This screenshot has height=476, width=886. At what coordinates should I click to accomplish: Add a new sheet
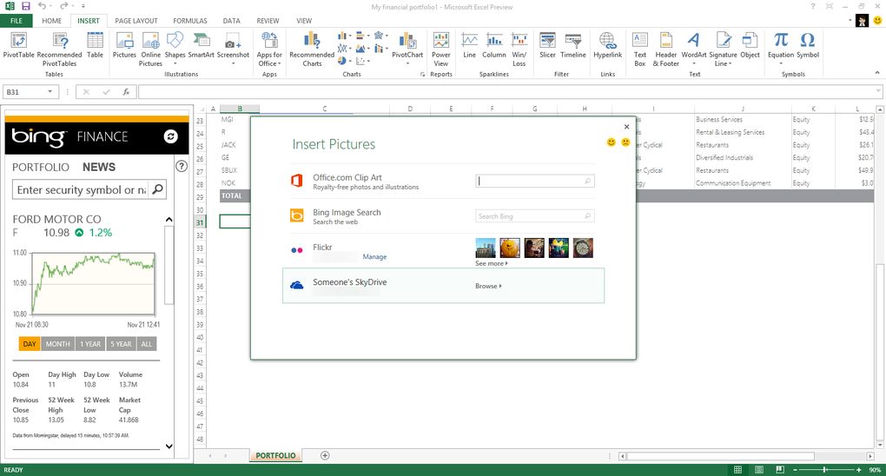pyautogui.click(x=325, y=456)
